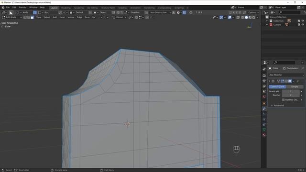Open the Options dropdown

(254, 12)
